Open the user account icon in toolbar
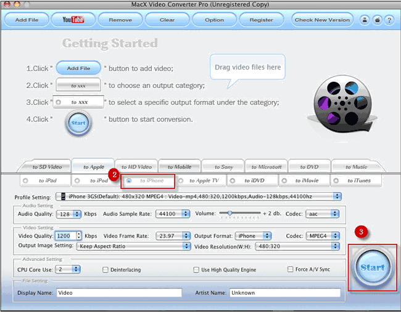 click(x=365, y=20)
